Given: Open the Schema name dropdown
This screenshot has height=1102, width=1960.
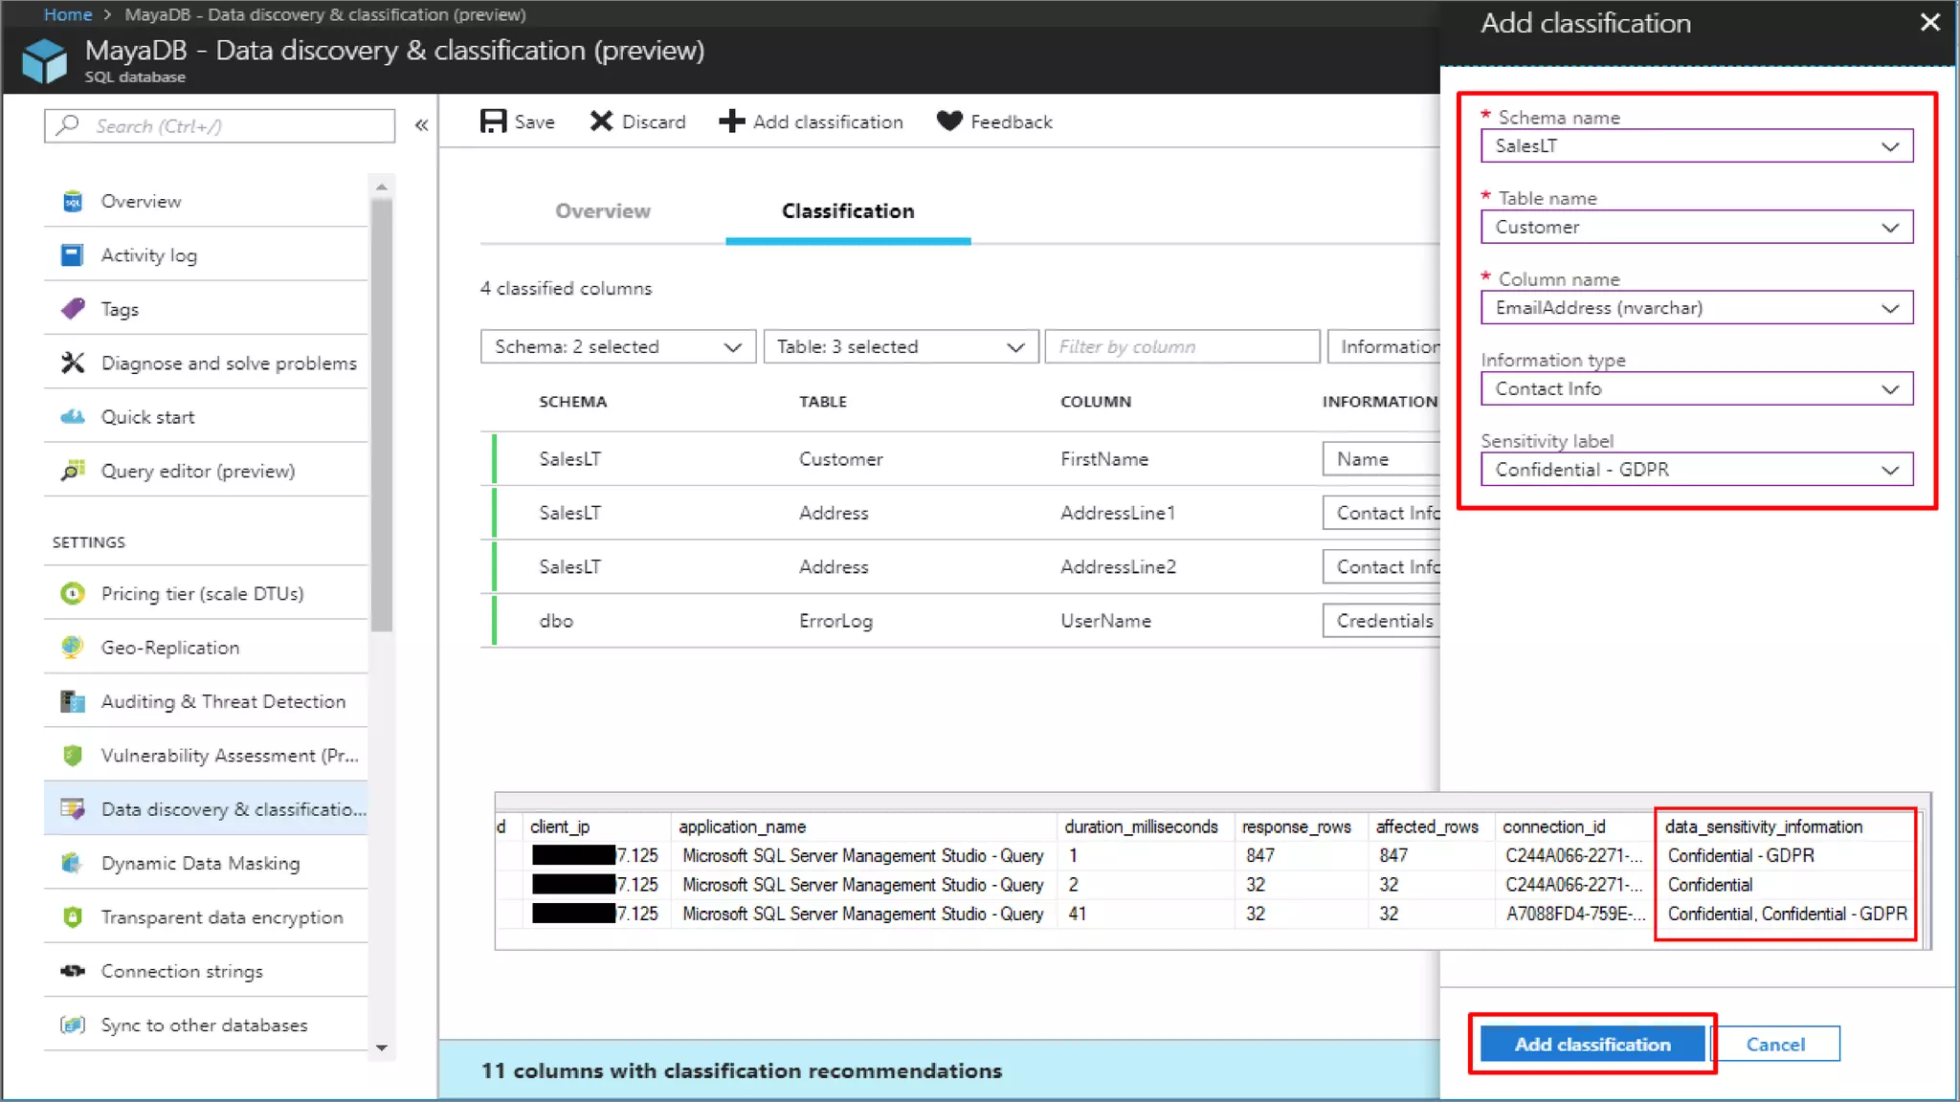Looking at the screenshot, I should [x=1697, y=146].
